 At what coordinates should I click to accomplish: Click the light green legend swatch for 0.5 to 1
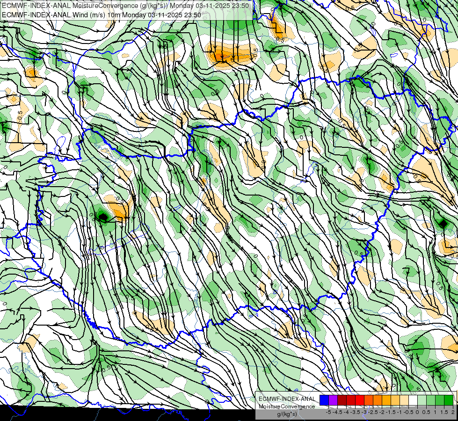pyautogui.click(x=431, y=400)
